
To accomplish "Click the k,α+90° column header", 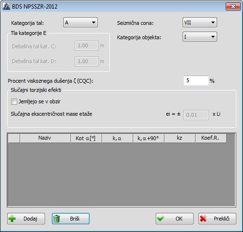I will (x=149, y=138).
